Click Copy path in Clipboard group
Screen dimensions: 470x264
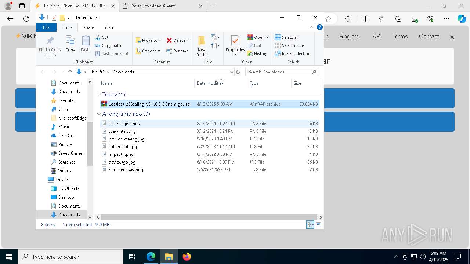[x=108, y=45]
